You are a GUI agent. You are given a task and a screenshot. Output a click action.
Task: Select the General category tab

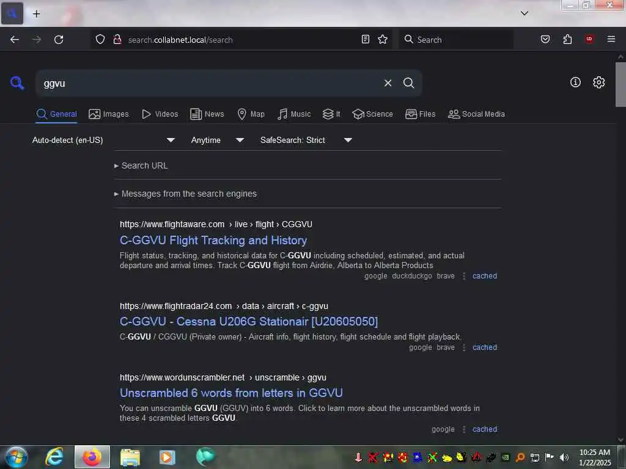point(56,114)
